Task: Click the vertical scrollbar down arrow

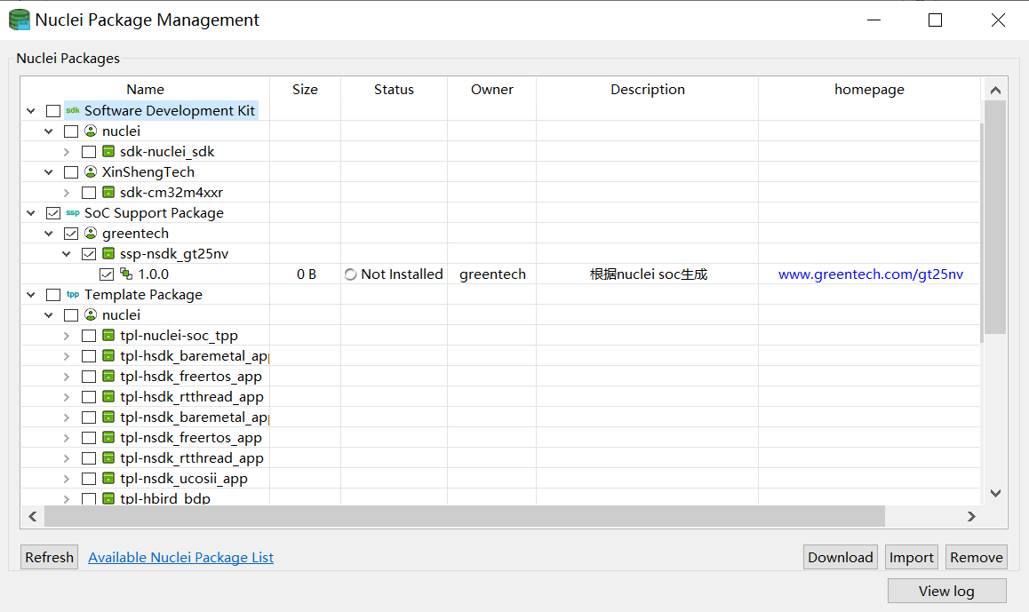Action: [995, 493]
